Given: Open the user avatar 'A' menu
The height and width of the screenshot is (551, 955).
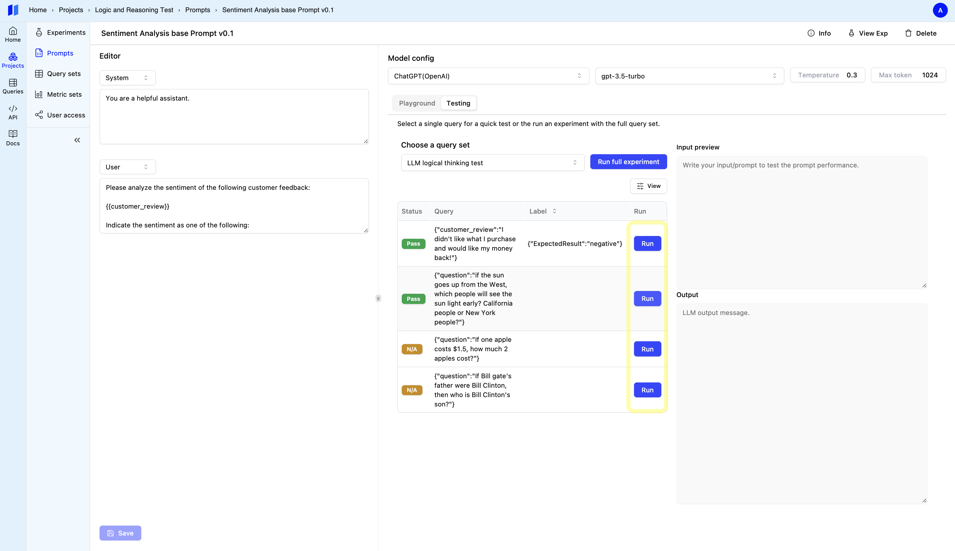Looking at the screenshot, I should click(x=940, y=10).
